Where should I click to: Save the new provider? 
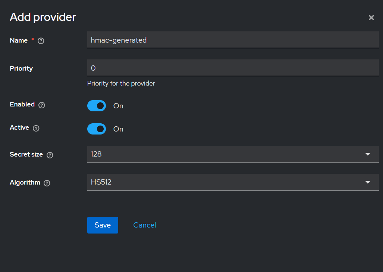[x=103, y=225]
